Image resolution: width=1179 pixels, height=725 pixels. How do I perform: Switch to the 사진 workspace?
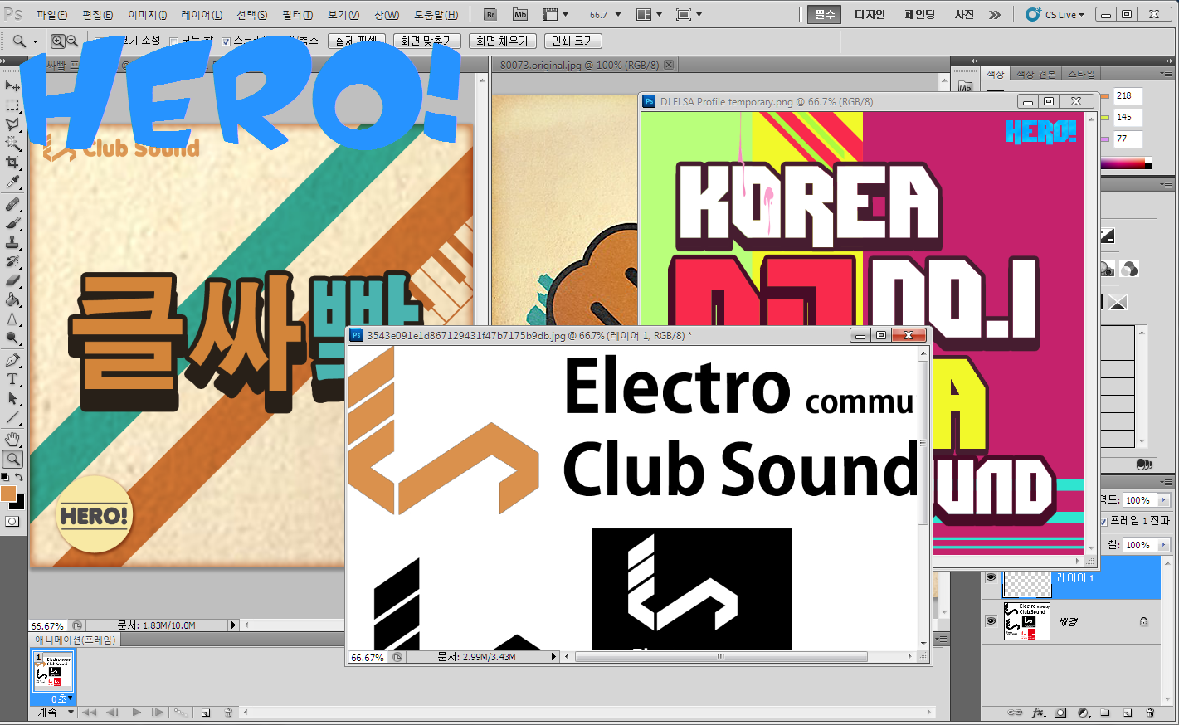(964, 15)
